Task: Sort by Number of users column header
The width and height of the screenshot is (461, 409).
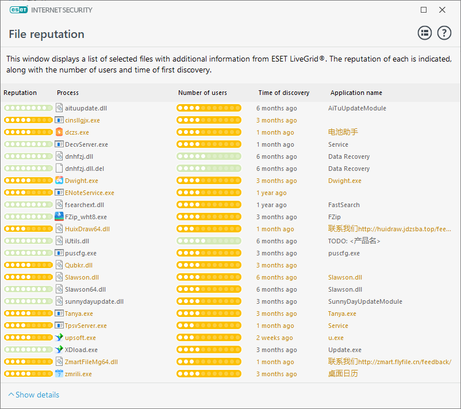Action: click(x=202, y=93)
